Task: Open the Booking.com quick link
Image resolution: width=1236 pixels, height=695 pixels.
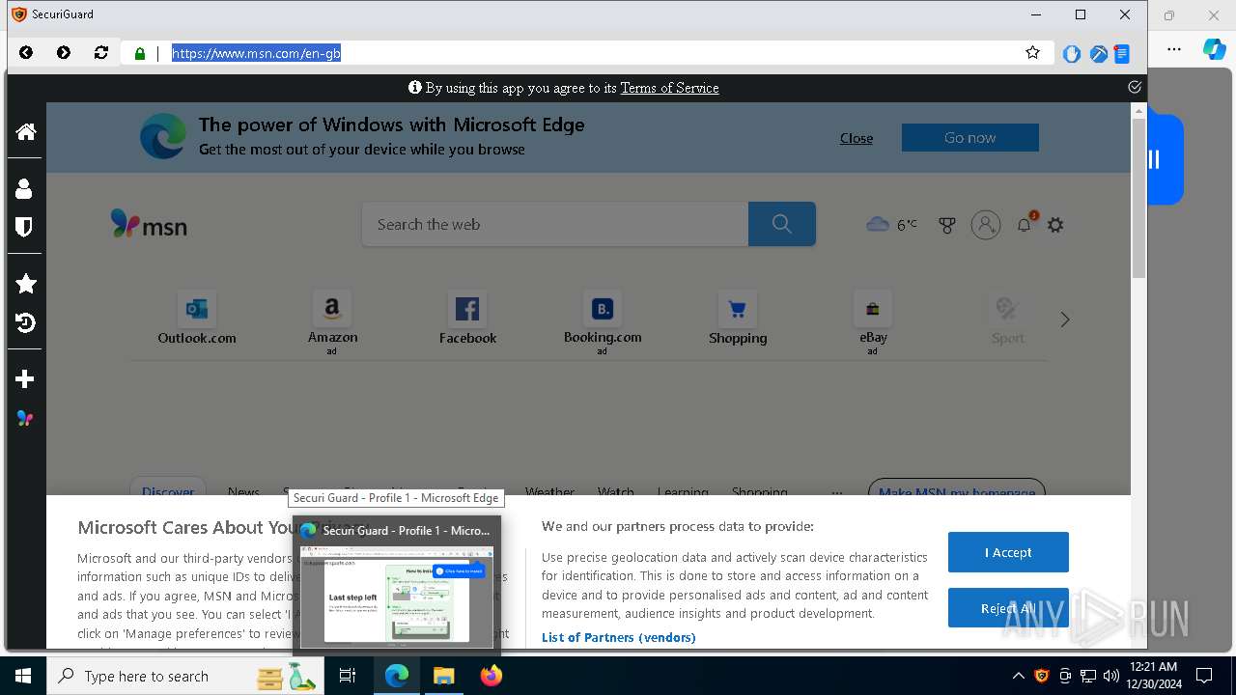Action: coord(603,321)
